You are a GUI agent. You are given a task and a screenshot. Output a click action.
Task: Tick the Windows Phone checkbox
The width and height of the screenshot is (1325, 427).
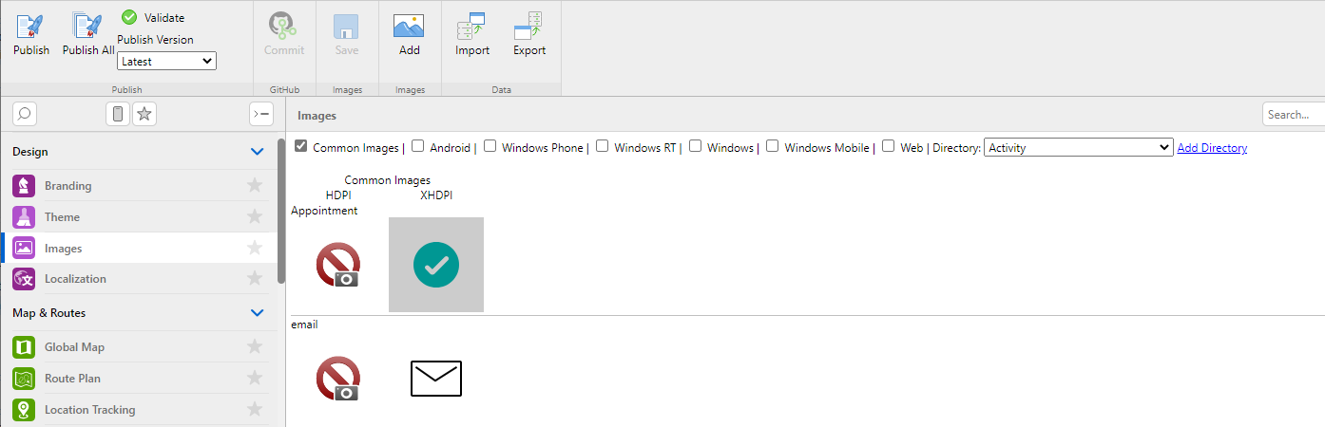(x=490, y=146)
